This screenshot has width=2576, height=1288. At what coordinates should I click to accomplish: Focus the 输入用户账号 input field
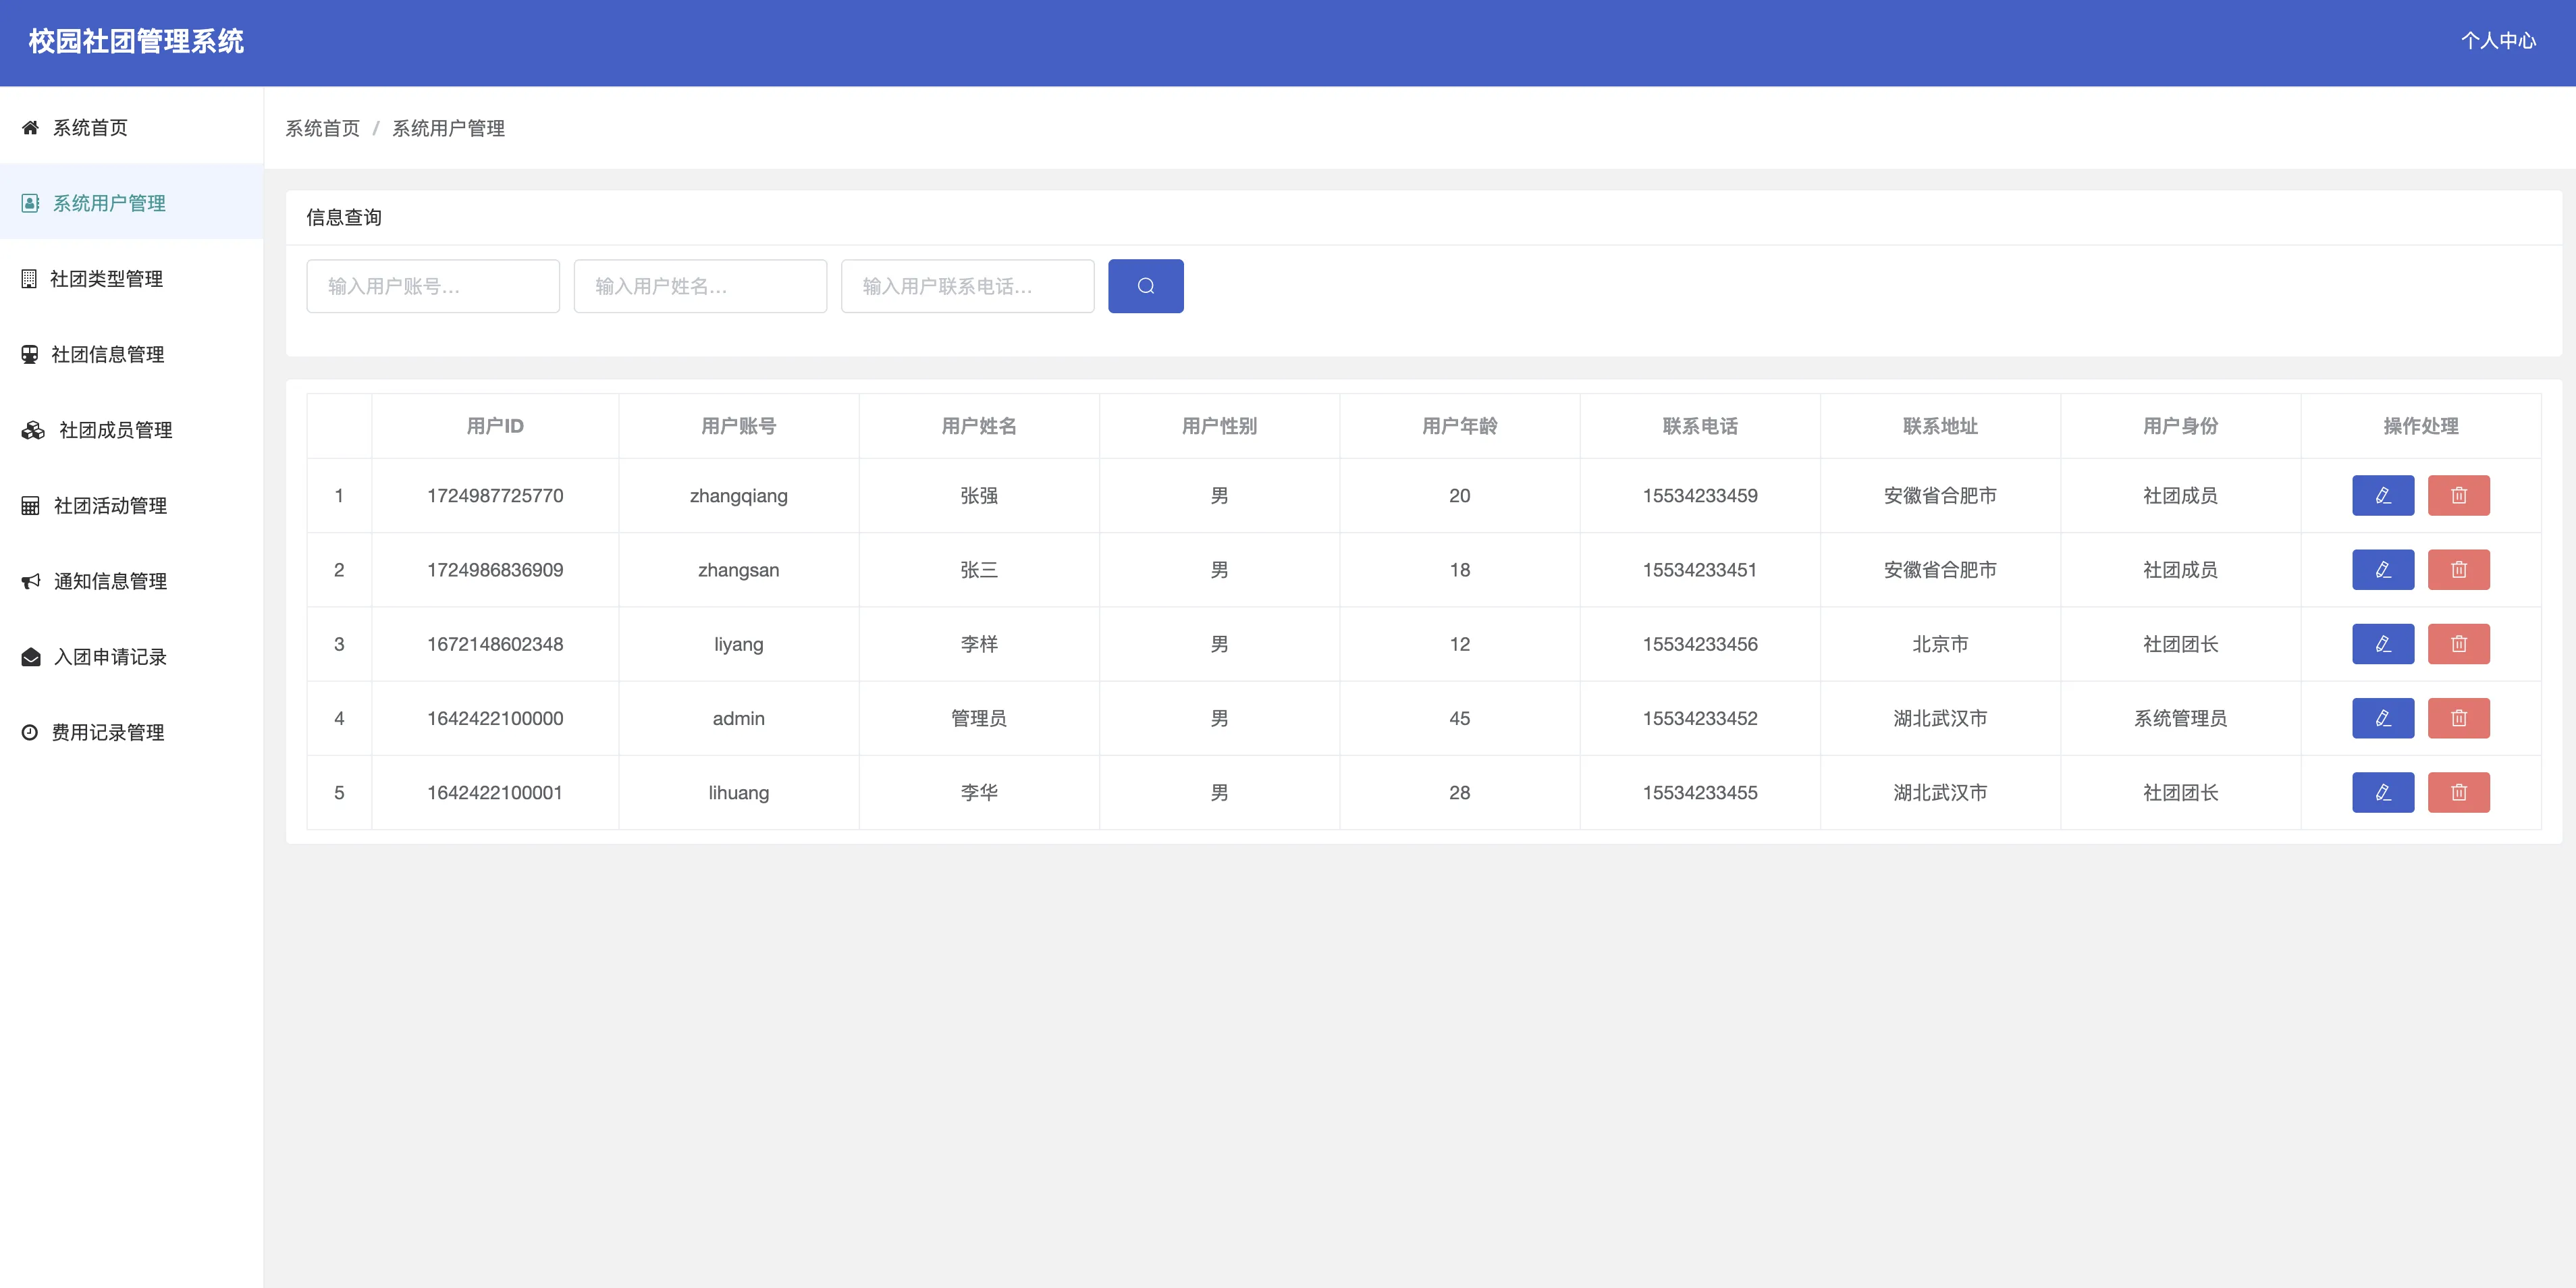coord(432,286)
